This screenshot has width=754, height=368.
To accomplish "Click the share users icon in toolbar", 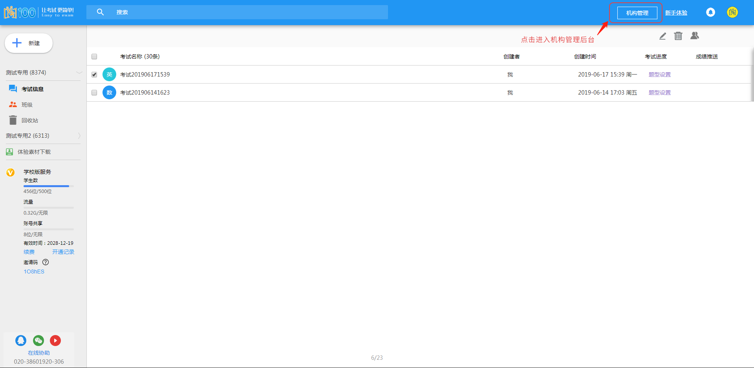I will (695, 36).
